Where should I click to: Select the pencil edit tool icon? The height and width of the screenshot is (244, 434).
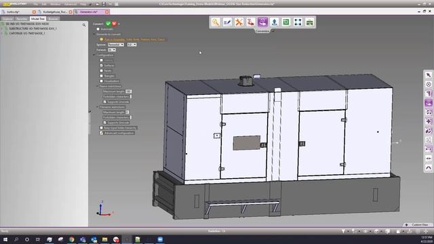click(x=227, y=22)
